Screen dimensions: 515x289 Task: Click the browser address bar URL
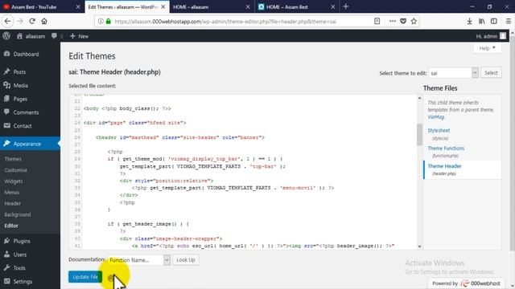click(x=225, y=22)
